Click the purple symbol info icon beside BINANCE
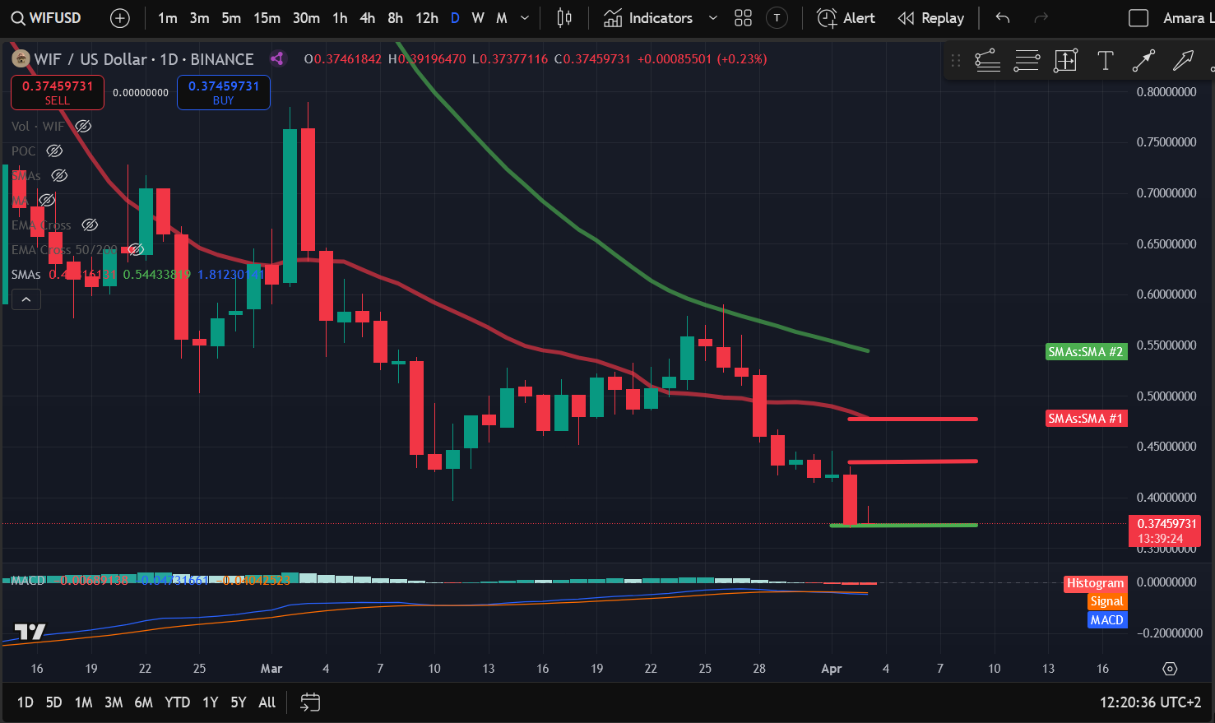The image size is (1215, 723). coord(277,58)
